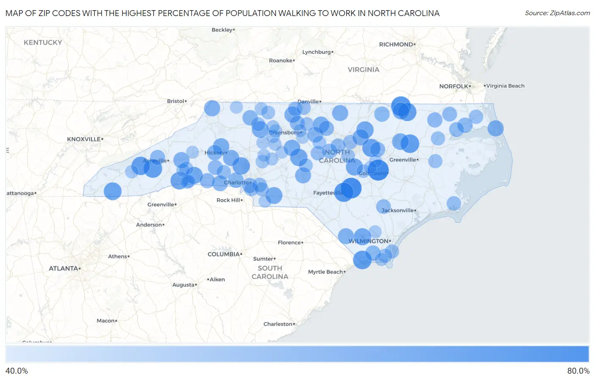The image size is (595, 380).
Task: Click the NORTH CAROLINA state label
Action: click(x=337, y=156)
